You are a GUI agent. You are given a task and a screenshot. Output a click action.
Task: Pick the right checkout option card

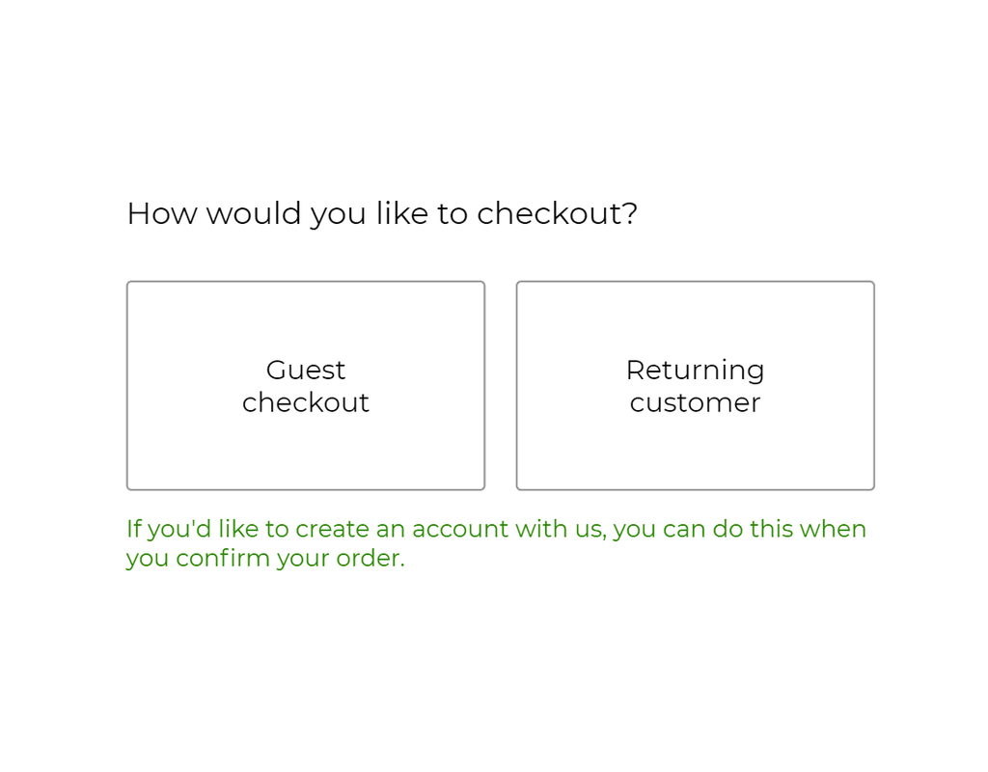[695, 386]
